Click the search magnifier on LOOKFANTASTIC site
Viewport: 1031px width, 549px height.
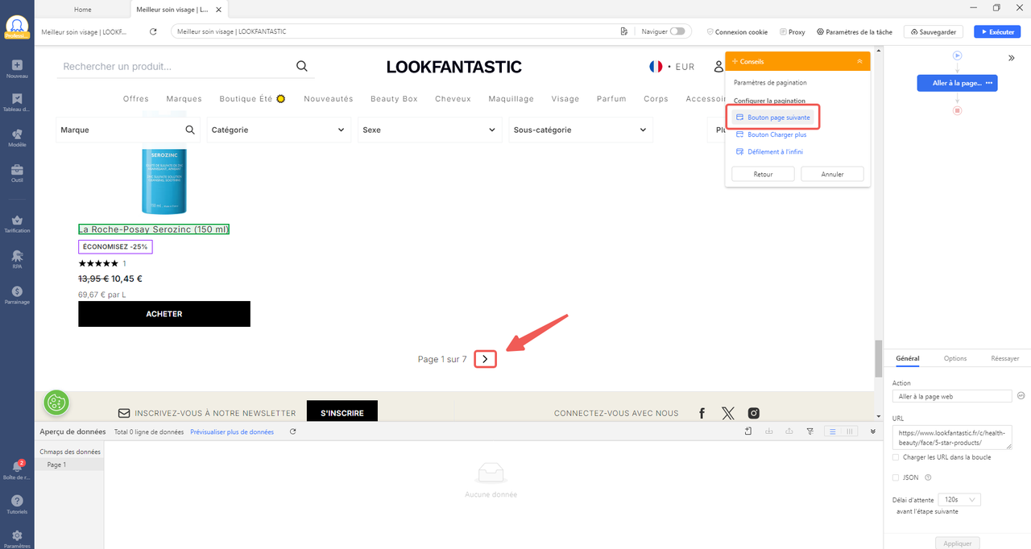pos(302,66)
